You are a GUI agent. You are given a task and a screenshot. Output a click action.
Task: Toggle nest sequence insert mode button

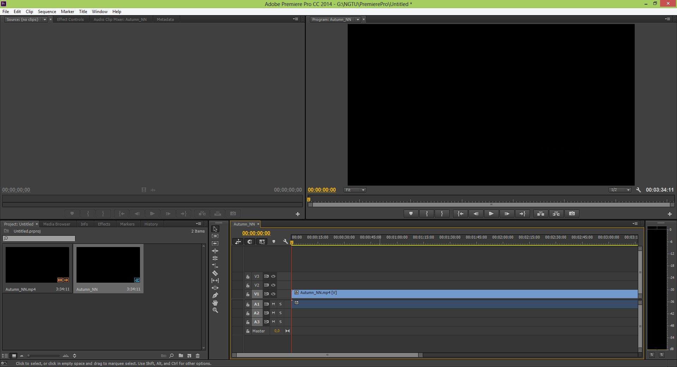238,242
